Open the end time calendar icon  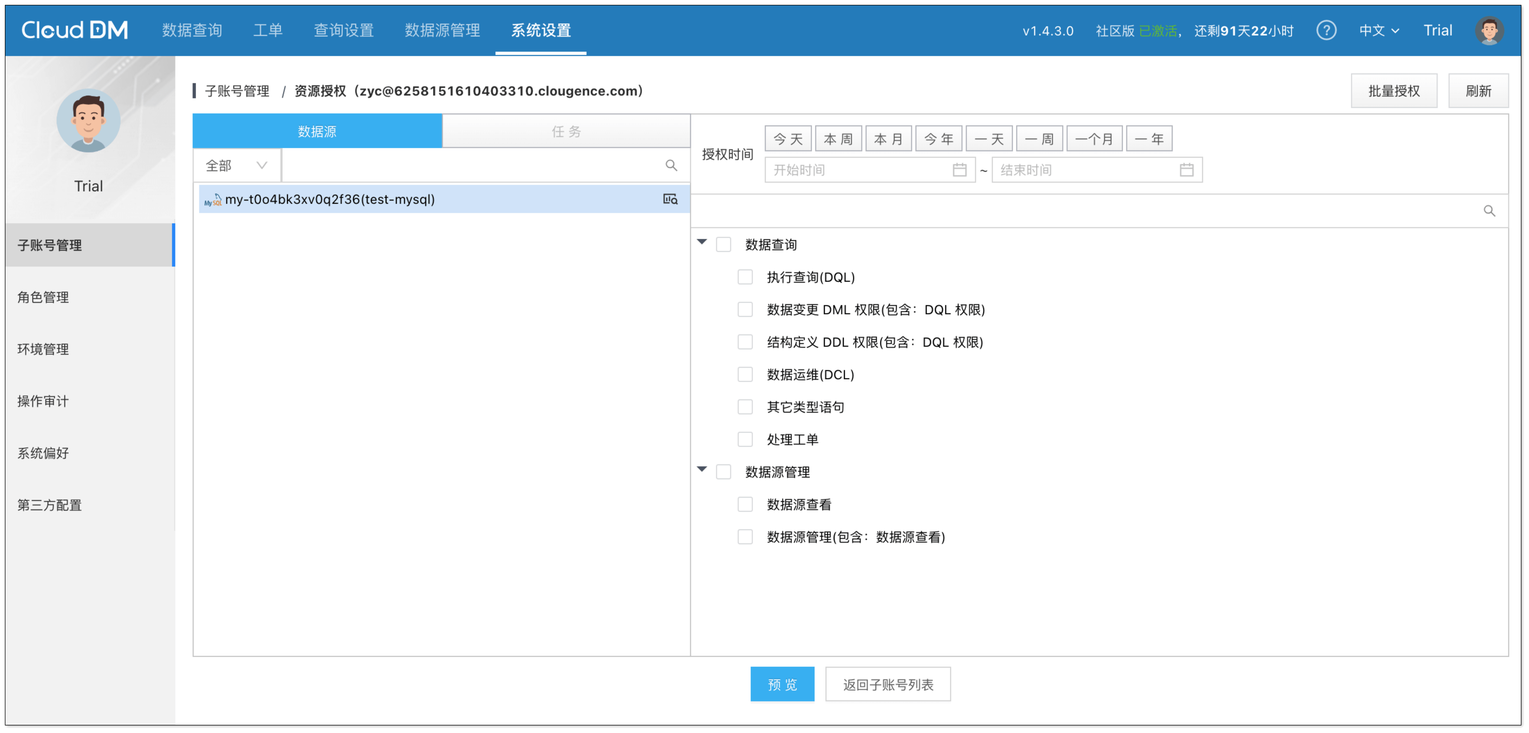click(1186, 170)
